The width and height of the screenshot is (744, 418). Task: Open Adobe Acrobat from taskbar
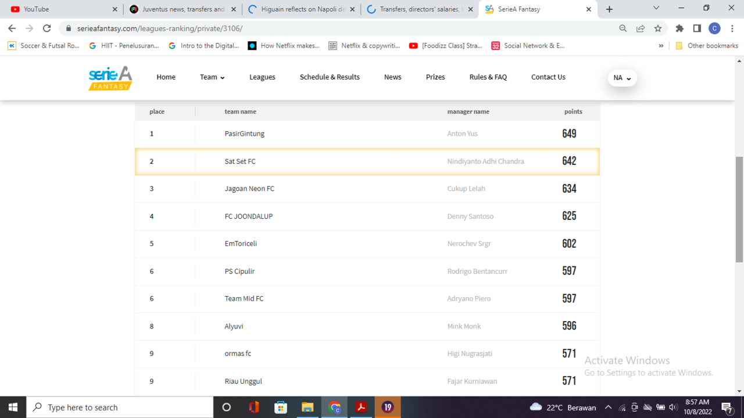(x=361, y=407)
